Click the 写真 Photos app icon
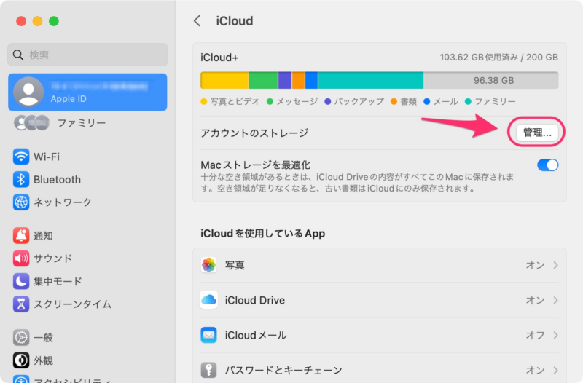Viewport: 583px width, 383px height. point(208,265)
